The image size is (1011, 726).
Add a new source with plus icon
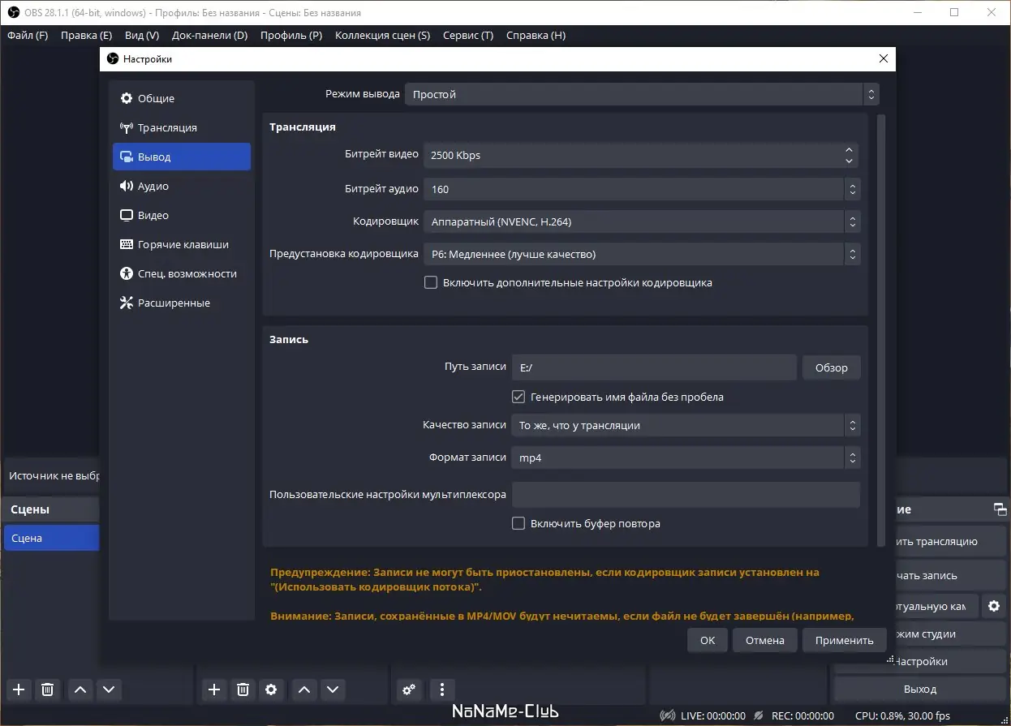click(214, 689)
